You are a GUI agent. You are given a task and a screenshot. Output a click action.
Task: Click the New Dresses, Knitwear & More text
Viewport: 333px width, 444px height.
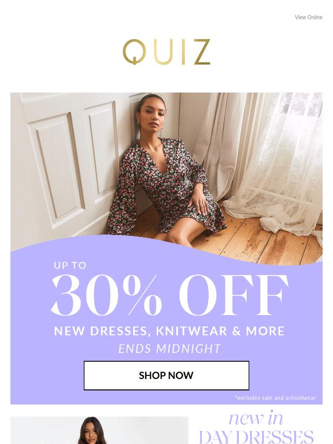coord(169,331)
